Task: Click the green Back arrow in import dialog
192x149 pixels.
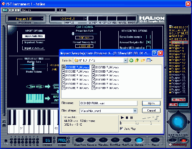Action: [x=131, y=60]
